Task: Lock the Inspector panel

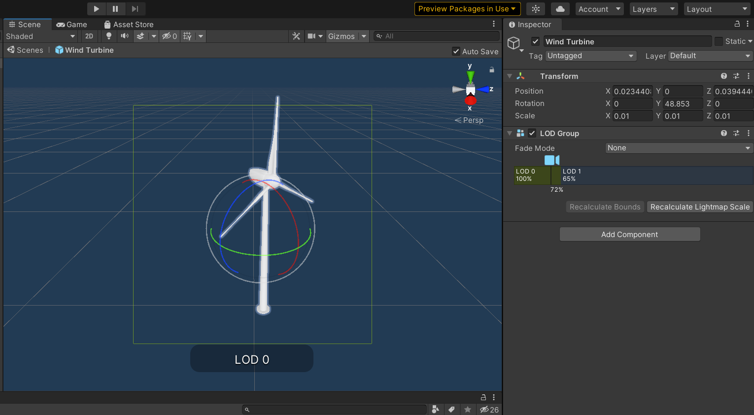Action: tap(737, 24)
